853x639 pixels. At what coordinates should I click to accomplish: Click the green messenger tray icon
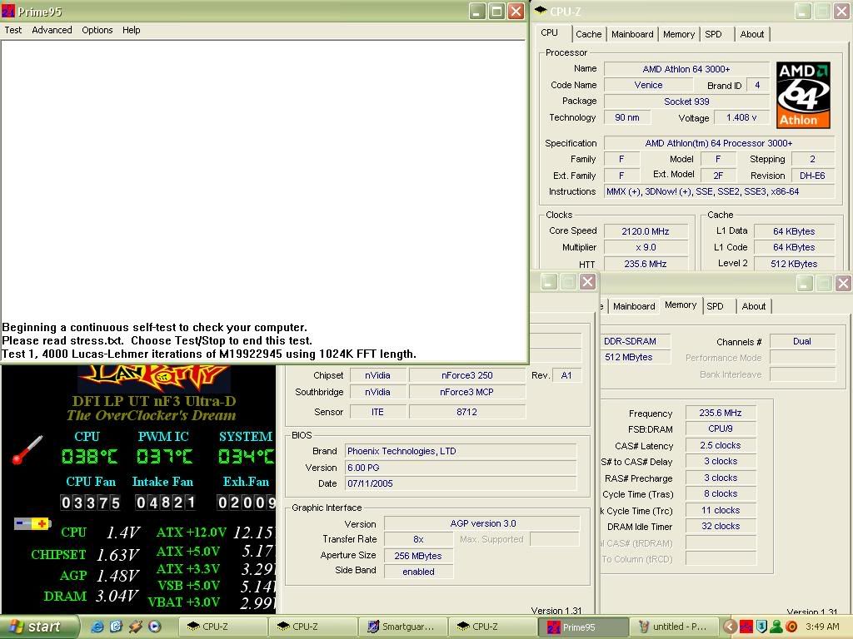[776, 627]
